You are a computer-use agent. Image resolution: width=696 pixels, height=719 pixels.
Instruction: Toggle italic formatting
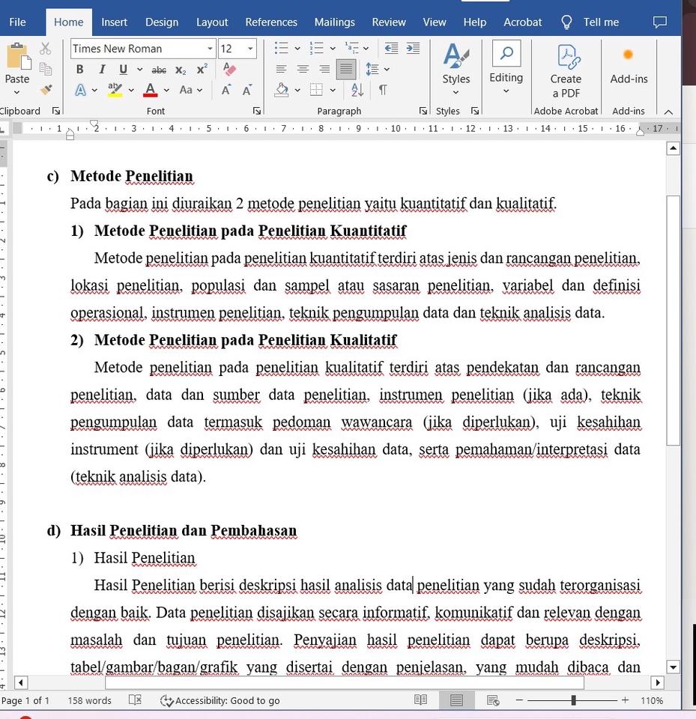(x=102, y=69)
